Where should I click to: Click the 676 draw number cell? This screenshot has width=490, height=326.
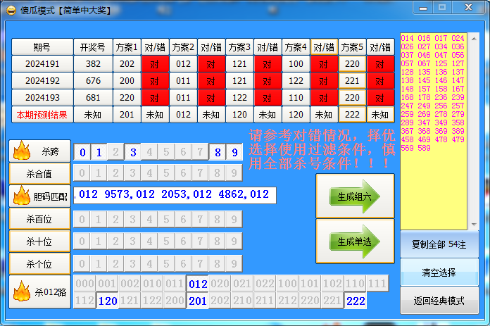pos(93,81)
